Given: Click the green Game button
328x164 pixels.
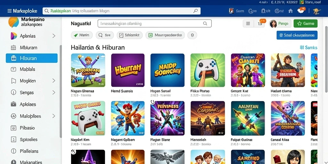Looking at the screenshot, I should (305, 24).
